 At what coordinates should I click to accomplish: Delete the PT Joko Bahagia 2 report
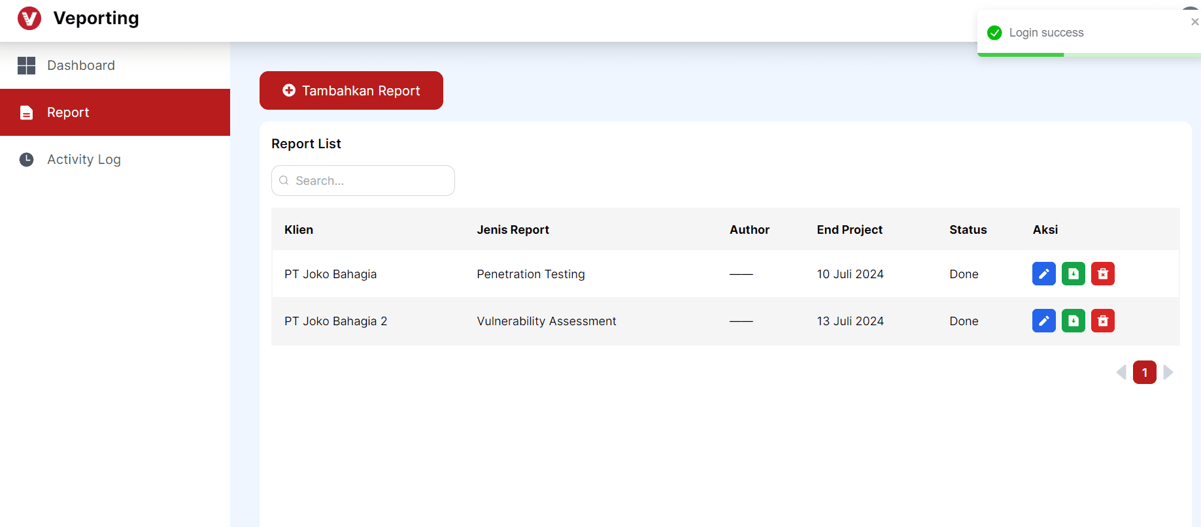pyautogui.click(x=1103, y=321)
